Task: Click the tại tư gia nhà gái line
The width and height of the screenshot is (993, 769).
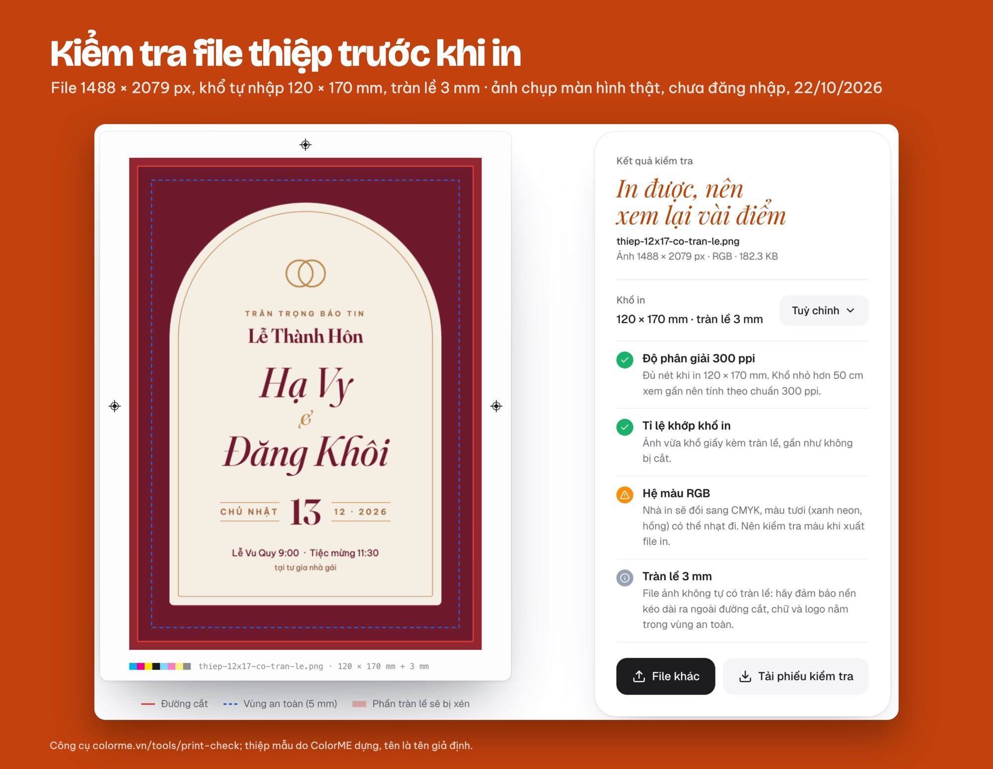Action: (305, 568)
